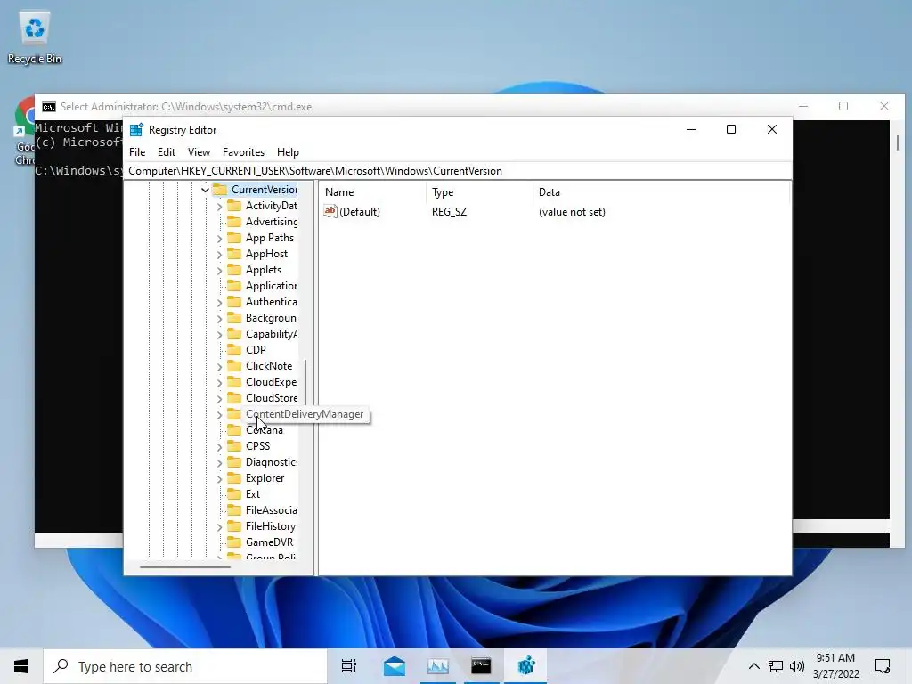Select the CloudExpe key
The height and width of the screenshot is (684, 912).
[271, 381]
